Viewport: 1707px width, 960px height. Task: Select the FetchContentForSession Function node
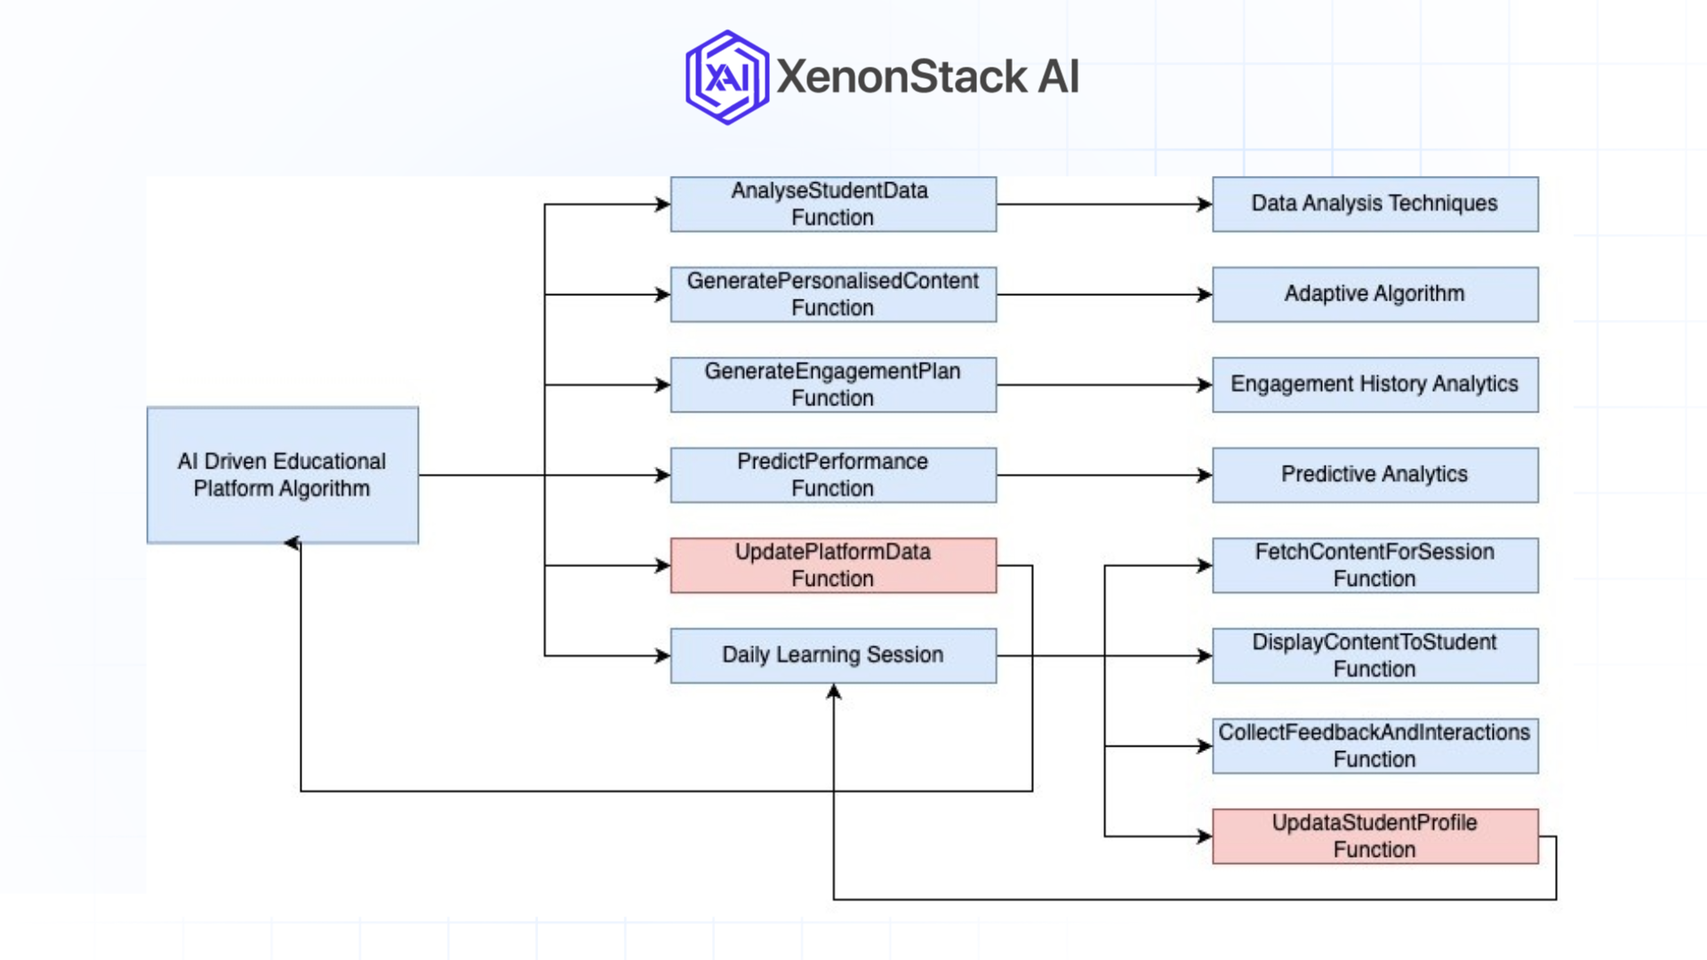coord(1374,565)
